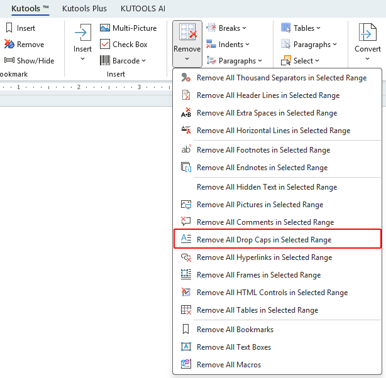Choose Remove All Comments in Selected Range
Screen dimensions: 386x378
tap(277, 222)
